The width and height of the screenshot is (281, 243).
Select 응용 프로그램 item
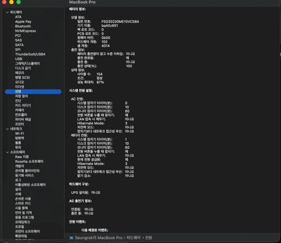(24, 217)
